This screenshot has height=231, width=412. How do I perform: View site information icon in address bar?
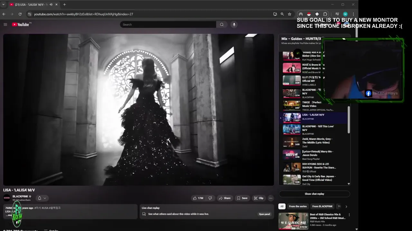[30, 14]
